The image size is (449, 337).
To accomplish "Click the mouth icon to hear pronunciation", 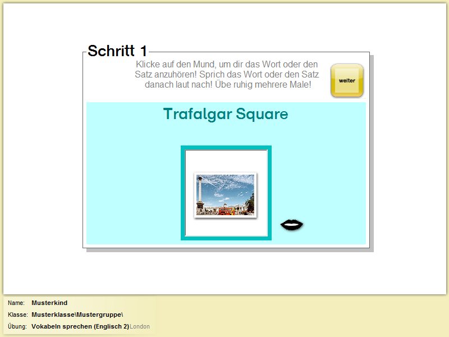I will pyautogui.click(x=292, y=225).
